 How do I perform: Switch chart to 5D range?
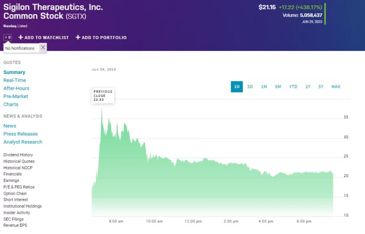[250, 86]
